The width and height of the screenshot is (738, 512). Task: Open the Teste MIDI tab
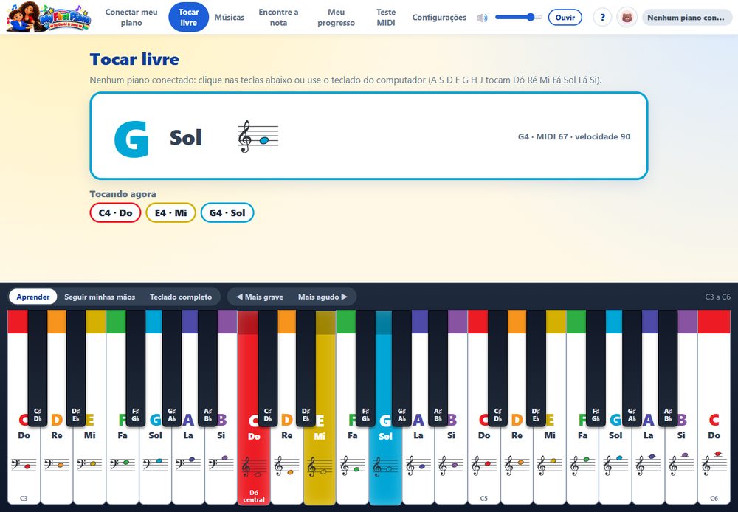386,18
